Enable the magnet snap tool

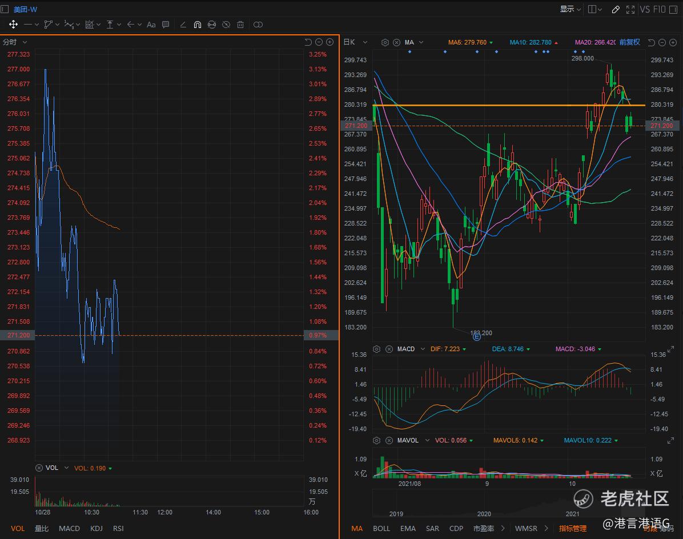click(197, 25)
